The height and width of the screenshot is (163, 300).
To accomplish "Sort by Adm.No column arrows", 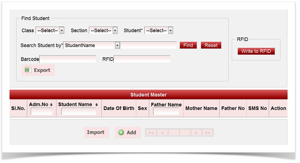I will [51, 105].
